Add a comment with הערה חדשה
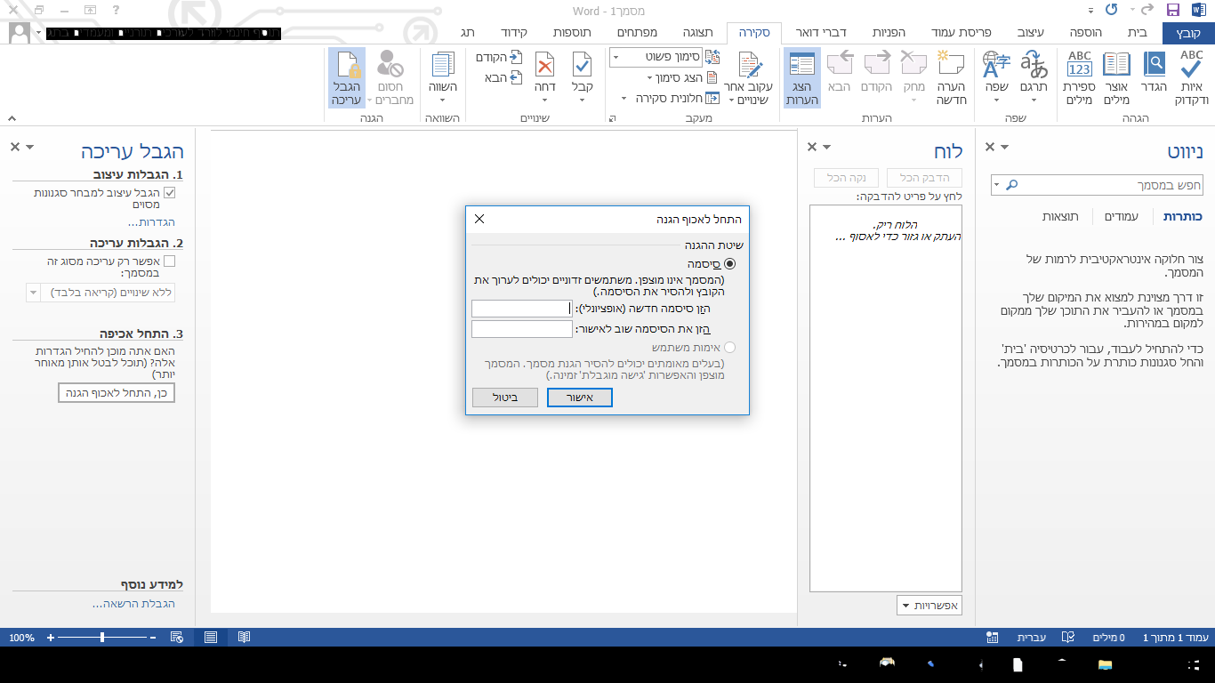 tap(951, 78)
